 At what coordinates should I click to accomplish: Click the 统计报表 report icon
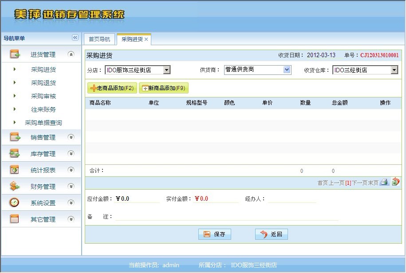pos(15,170)
